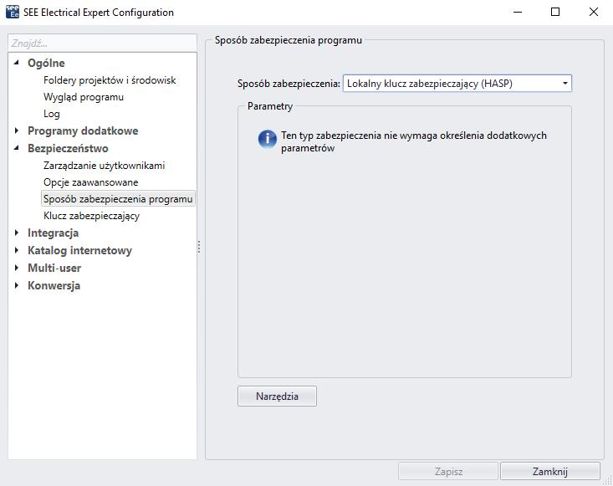The image size is (613, 486).
Task: Open Zarządzanie użytkownikami item
Action: 104,166
